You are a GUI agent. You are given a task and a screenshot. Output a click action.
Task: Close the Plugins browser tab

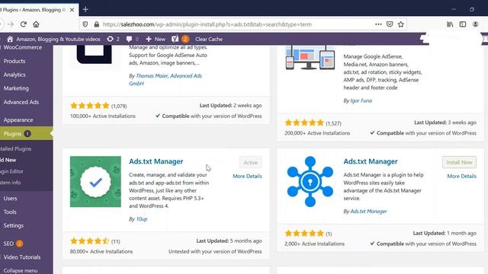72,10
